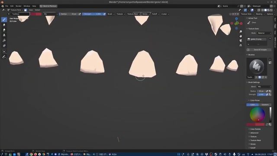Screen dimensions: 277x156
Task: Open the Texture Mask header popover
Action: point(133,14)
